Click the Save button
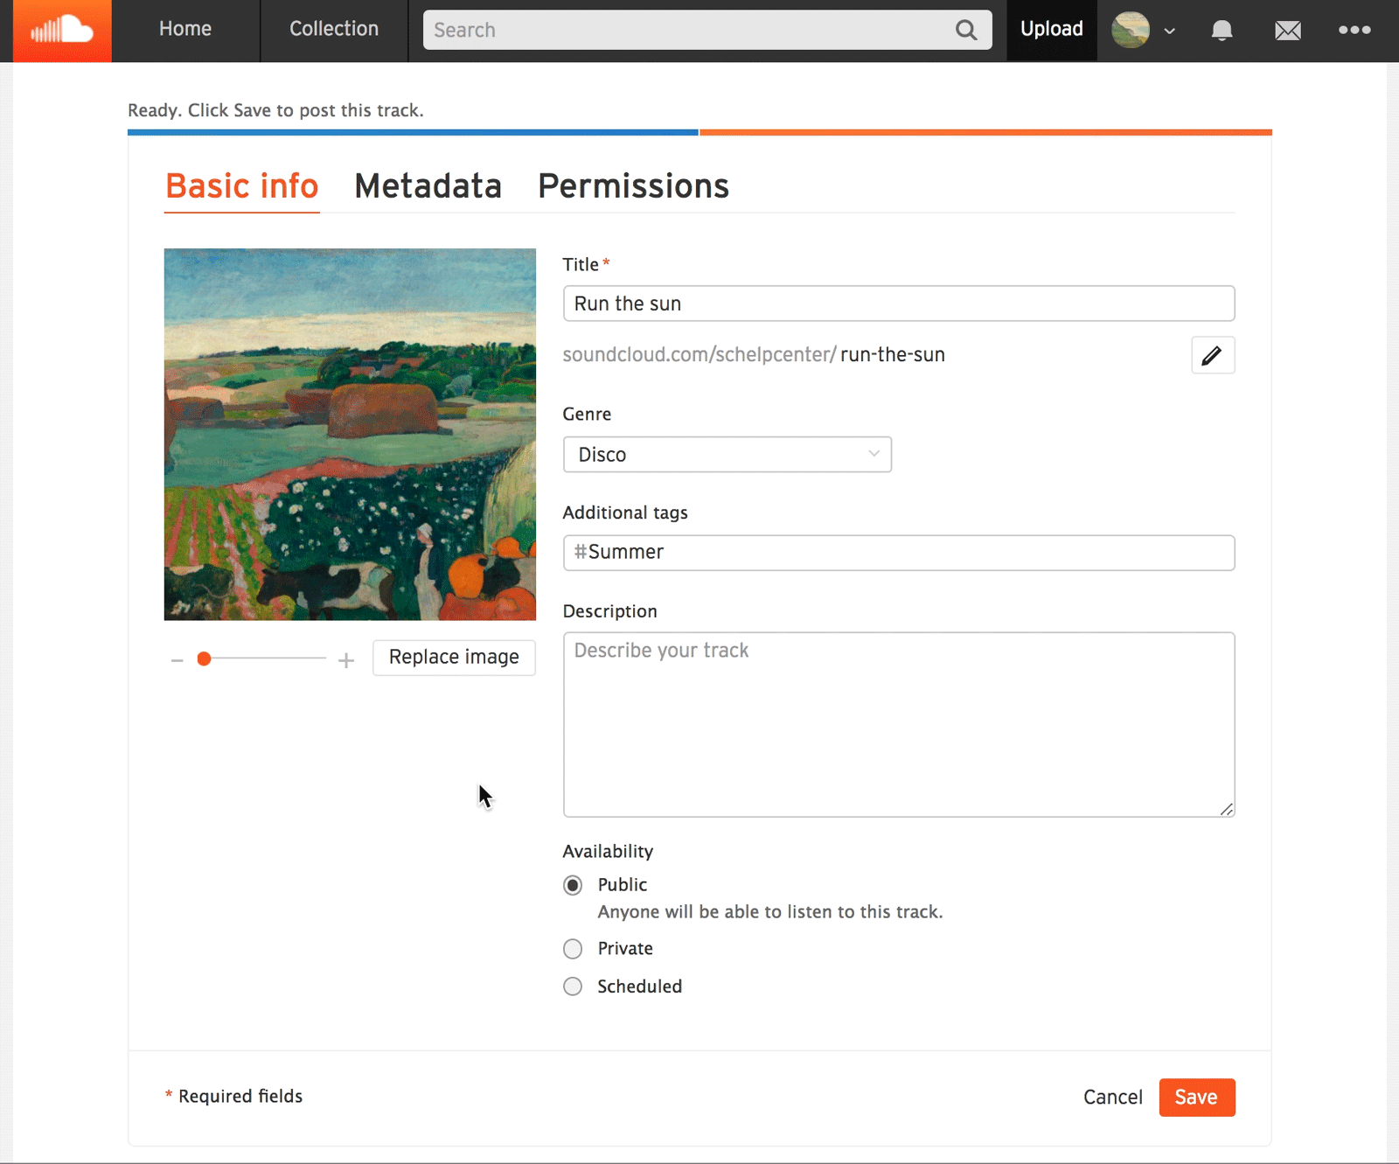The width and height of the screenshot is (1399, 1164). 1197,1098
